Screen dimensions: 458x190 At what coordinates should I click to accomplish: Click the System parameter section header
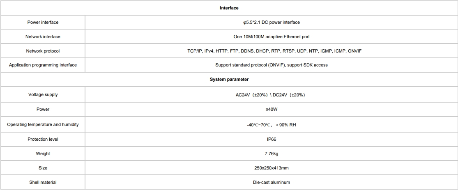[229, 79]
